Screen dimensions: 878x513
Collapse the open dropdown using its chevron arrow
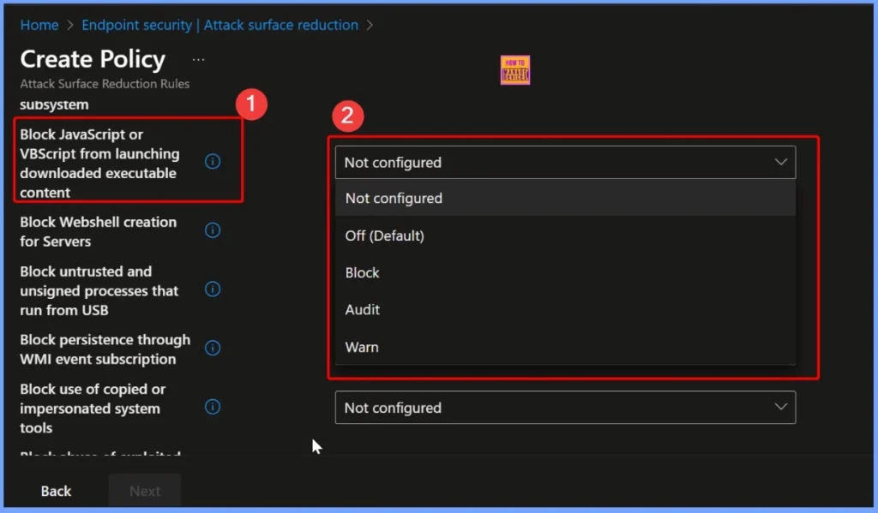(780, 162)
